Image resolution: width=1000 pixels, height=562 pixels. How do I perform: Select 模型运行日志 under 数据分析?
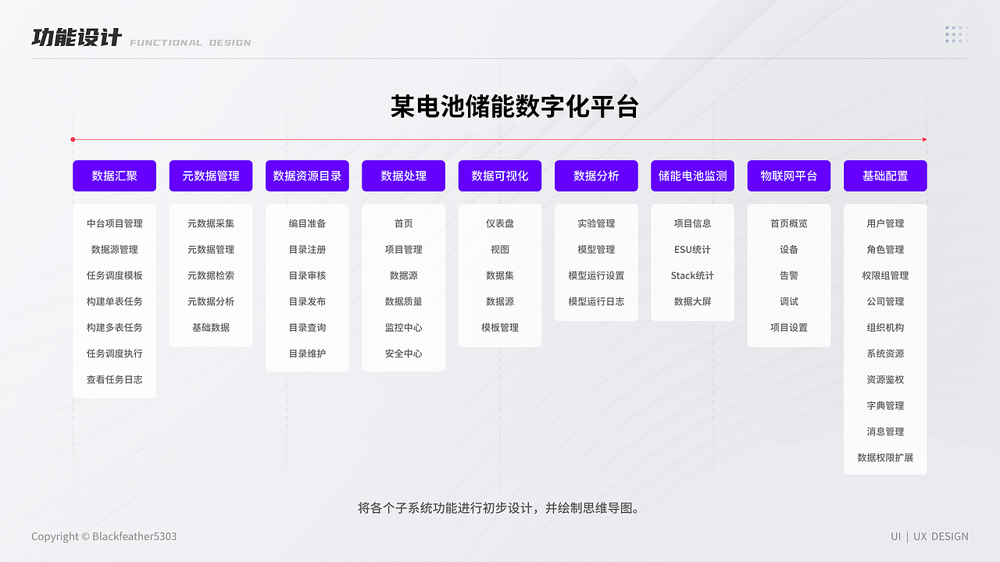point(596,301)
